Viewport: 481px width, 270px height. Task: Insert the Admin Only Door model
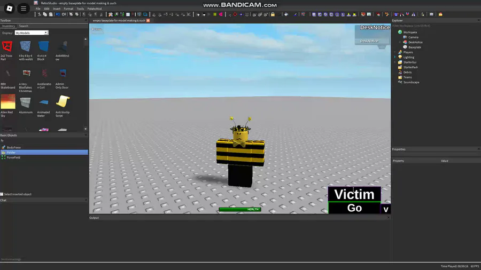(x=62, y=79)
